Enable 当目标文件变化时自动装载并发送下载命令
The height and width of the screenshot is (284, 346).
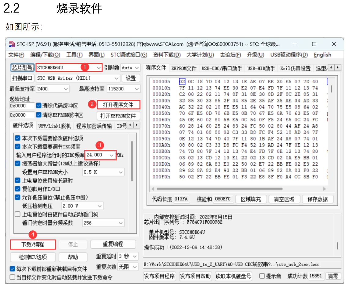(12, 277)
